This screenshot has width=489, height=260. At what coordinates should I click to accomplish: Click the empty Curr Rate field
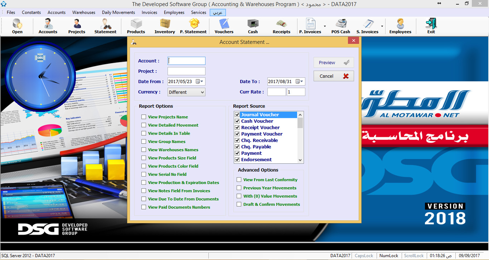pyautogui.click(x=277, y=92)
